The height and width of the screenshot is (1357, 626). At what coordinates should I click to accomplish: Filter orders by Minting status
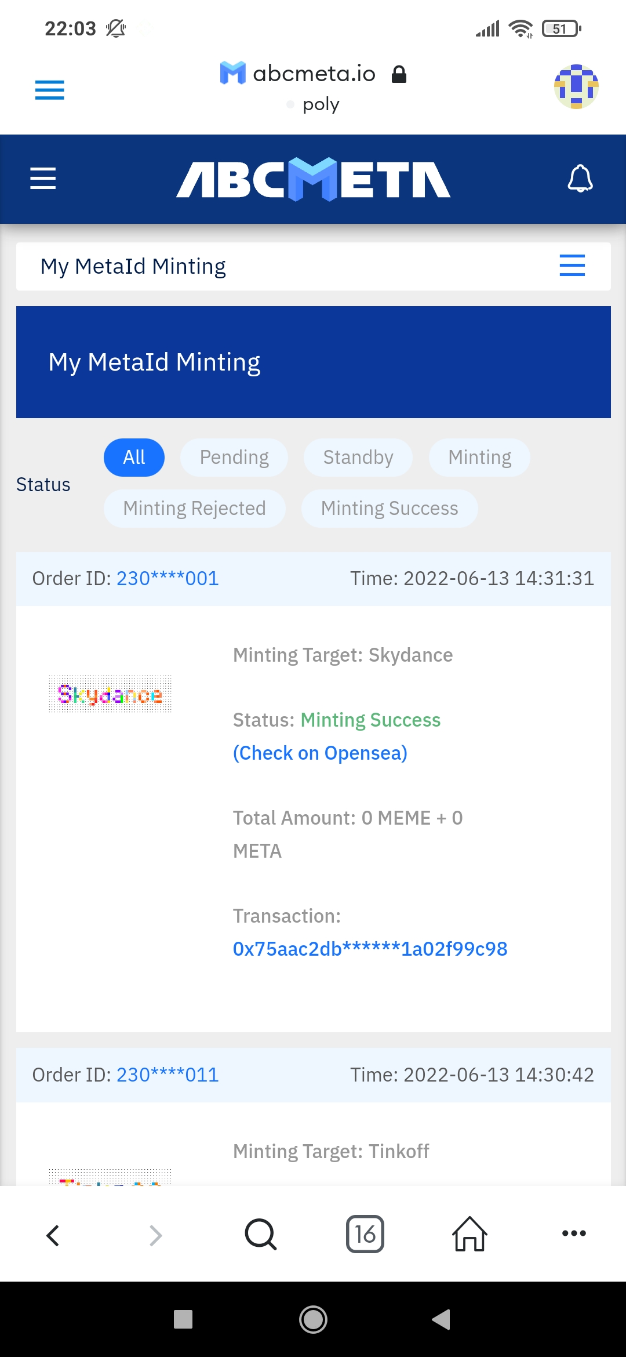tap(479, 458)
